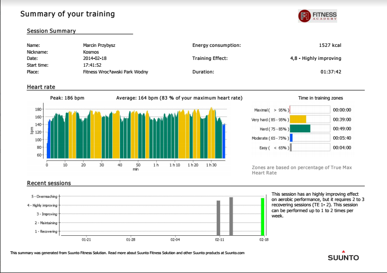Click 'Peak: 186 bpm' text
Viewport: 387px width, 273px height.
coord(67,98)
